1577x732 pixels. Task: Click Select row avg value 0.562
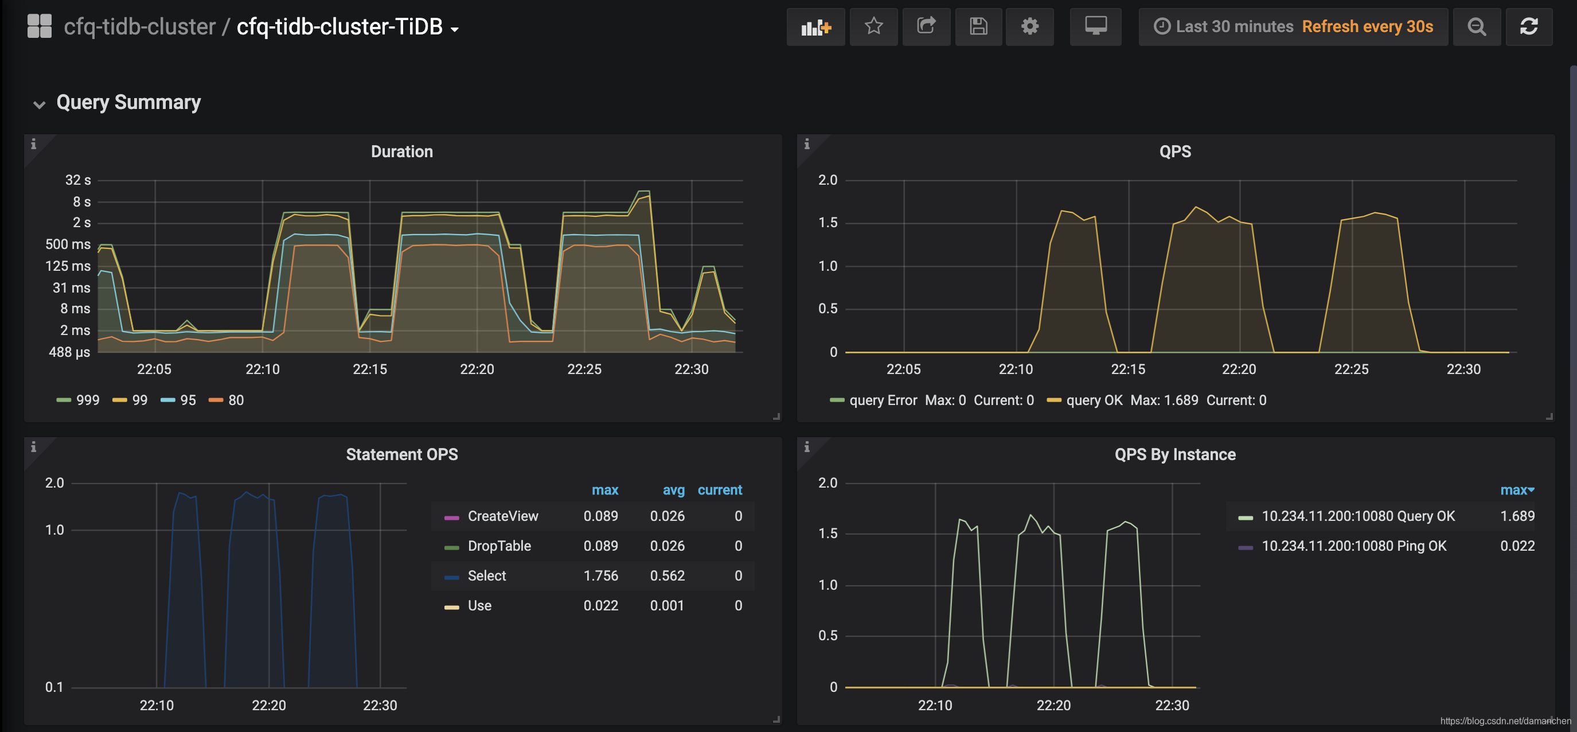pos(668,575)
